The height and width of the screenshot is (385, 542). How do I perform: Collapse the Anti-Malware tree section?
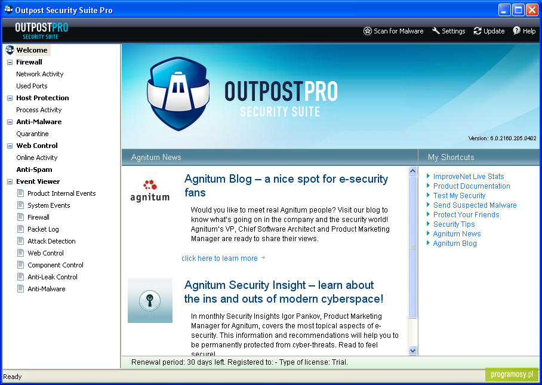(x=10, y=122)
